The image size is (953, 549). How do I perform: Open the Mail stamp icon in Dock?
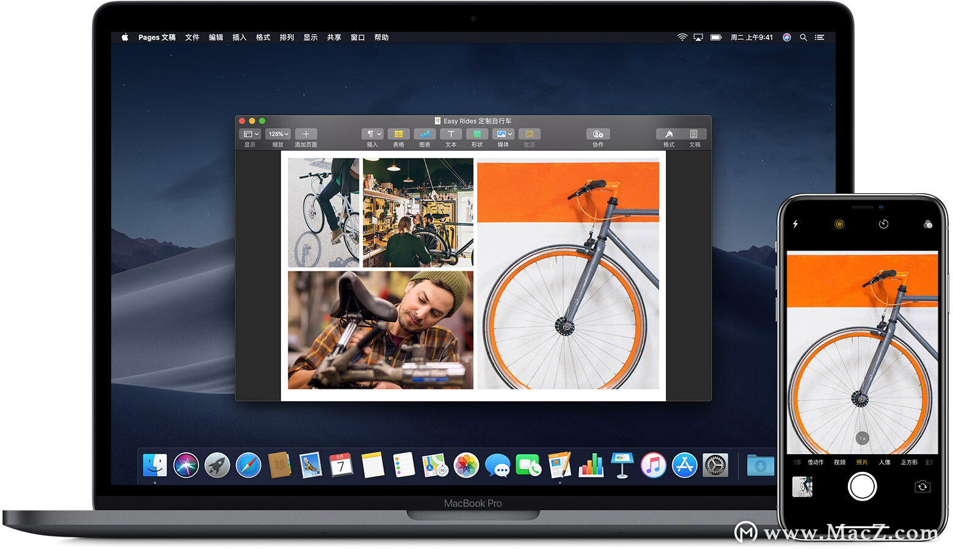point(310,465)
